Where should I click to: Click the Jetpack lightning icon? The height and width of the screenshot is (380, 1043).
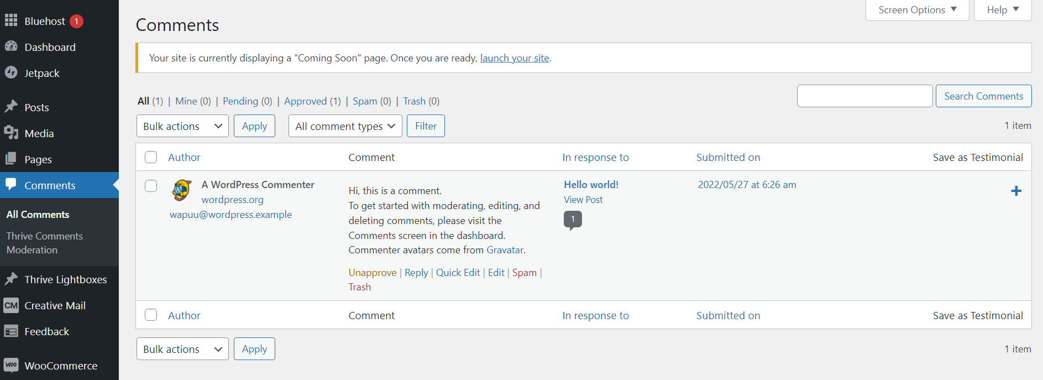(11, 72)
